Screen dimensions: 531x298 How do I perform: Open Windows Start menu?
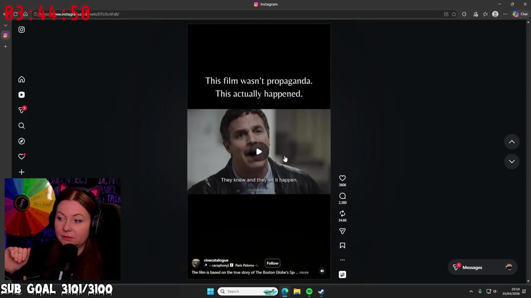[210, 291]
